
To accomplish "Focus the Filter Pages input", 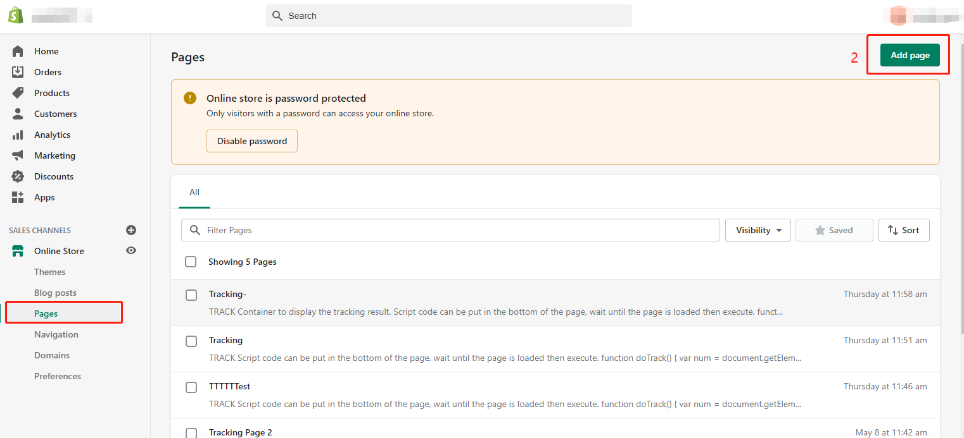I will click(450, 230).
